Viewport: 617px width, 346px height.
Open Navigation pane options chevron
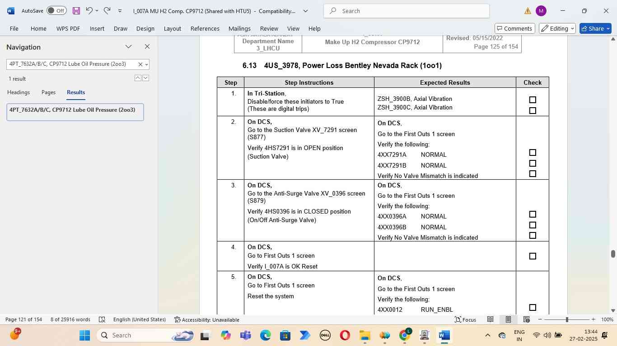click(x=129, y=47)
